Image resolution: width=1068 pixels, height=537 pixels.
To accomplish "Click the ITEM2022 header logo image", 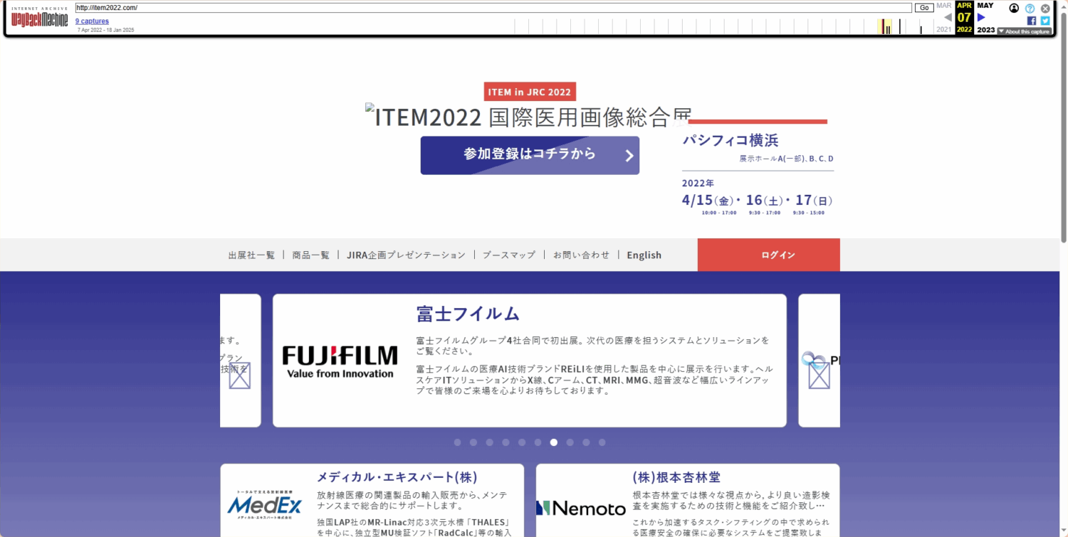I will [528, 116].
